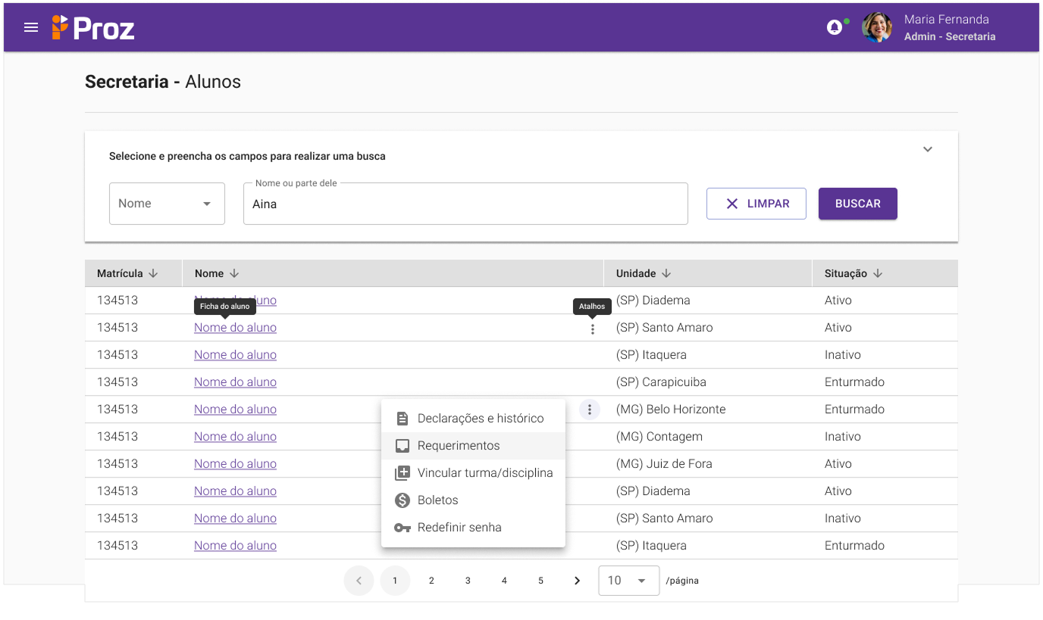Go to next page arrow
Image resolution: width=1043 pixels, height=620 pixels.
tap(577, 581)
